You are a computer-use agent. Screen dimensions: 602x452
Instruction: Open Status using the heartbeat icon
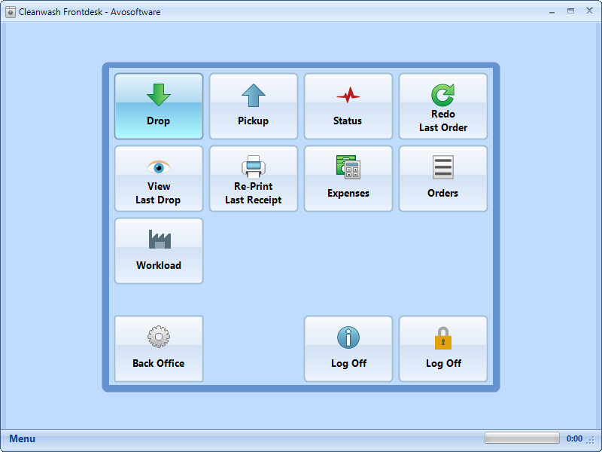pyautogui.click(x=348, y=96)
